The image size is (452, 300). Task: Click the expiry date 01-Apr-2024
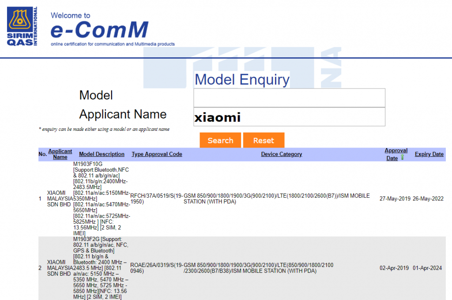coord(427,268)
